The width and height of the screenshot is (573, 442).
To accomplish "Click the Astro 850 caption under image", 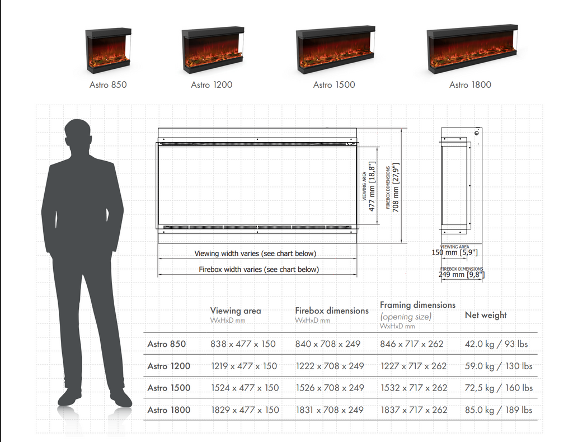I will [108, 85].
